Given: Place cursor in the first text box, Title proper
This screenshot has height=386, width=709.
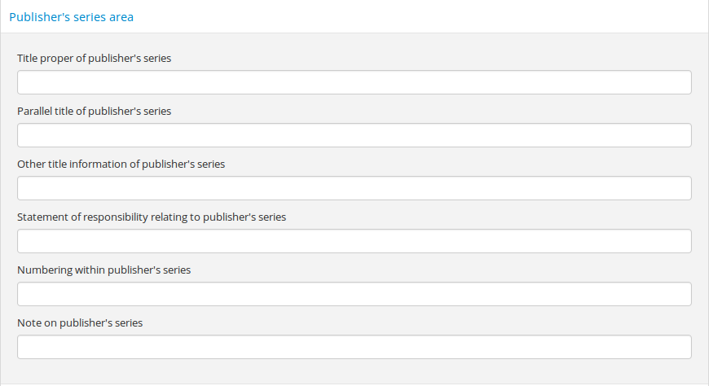Looking at the screenshot, I should point(354,82).
